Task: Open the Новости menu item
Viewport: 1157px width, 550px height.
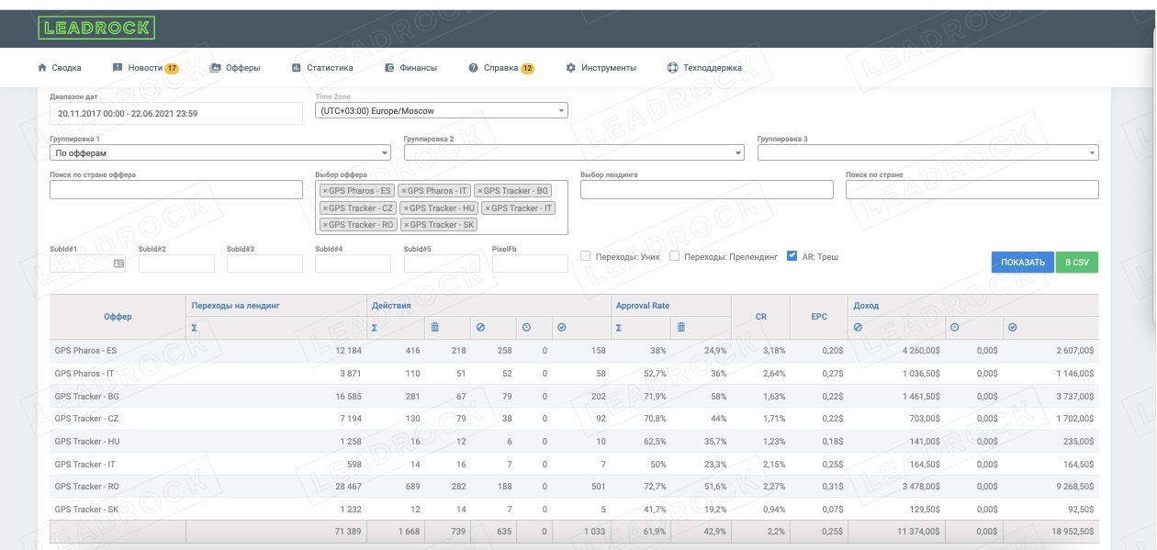Action: pos(145,68)
